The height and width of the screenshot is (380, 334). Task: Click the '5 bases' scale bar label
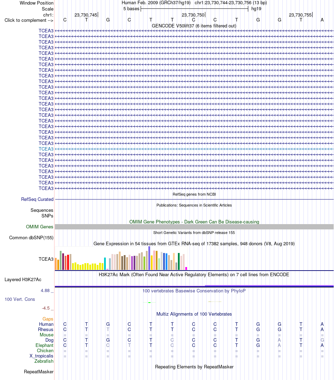click(x=131, y=9)
